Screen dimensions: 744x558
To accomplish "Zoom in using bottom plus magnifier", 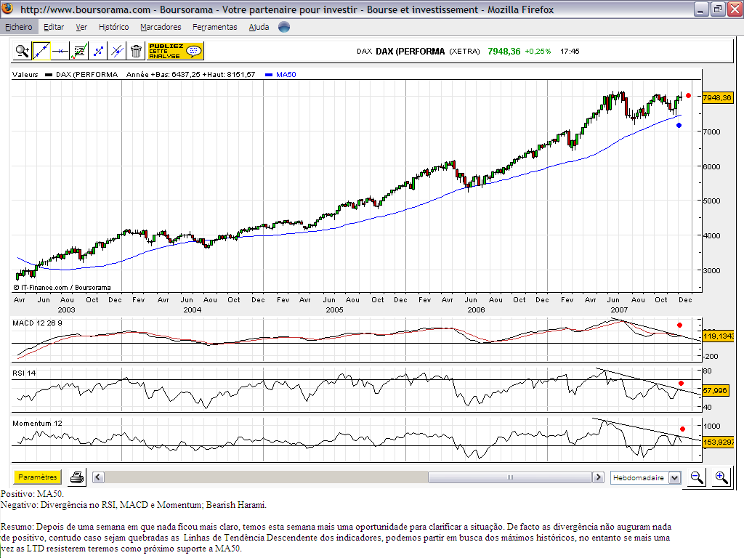I will pyautogui.click(x=721, y=477).
